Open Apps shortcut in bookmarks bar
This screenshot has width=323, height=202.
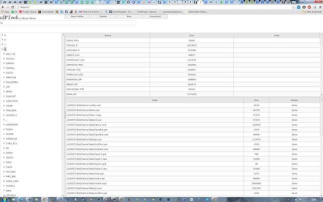pos(6,12)
